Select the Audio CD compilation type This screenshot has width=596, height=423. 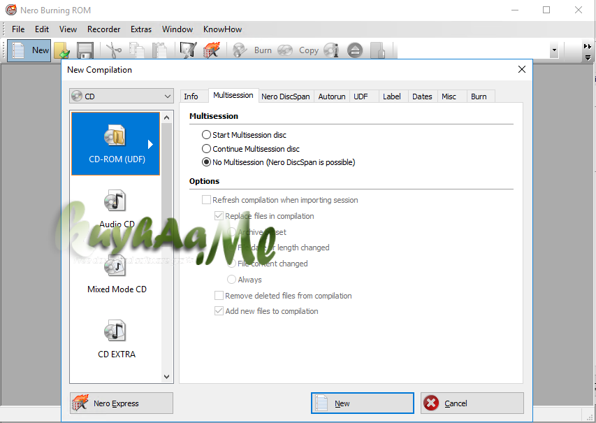click(x=117, y=208)
